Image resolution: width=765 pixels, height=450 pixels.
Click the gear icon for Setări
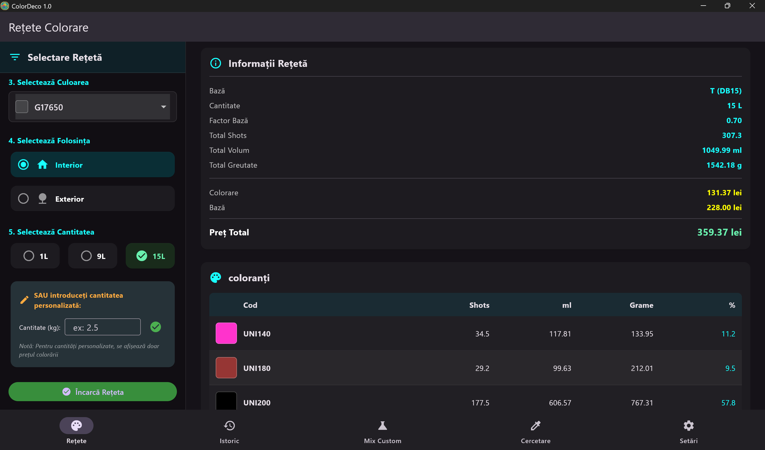688,425
